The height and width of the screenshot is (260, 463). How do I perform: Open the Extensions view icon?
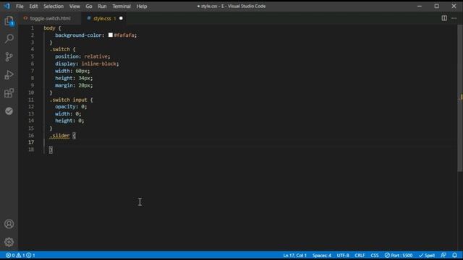point(9,93)
